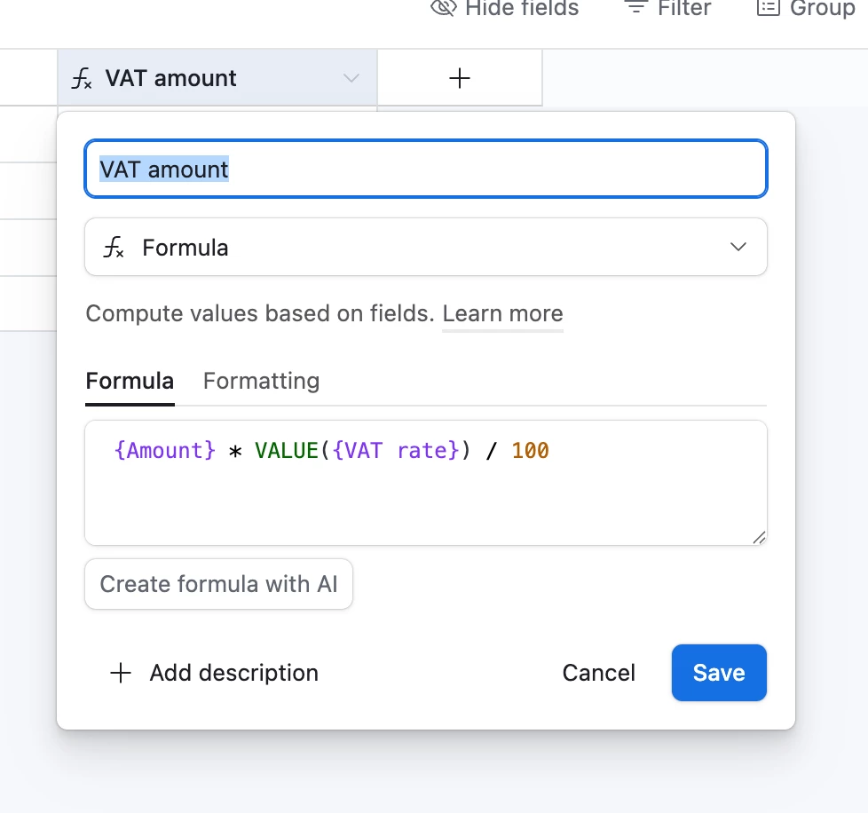Click the plus icon to add a field

pos(460,79)
